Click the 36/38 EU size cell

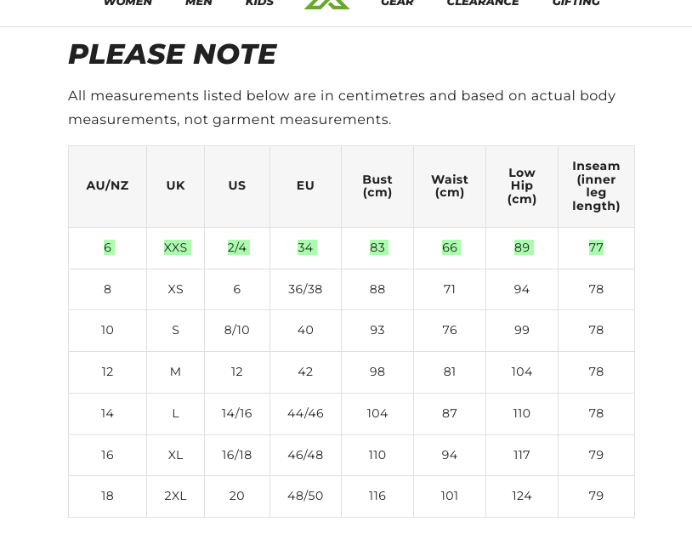tap(305, 289)
